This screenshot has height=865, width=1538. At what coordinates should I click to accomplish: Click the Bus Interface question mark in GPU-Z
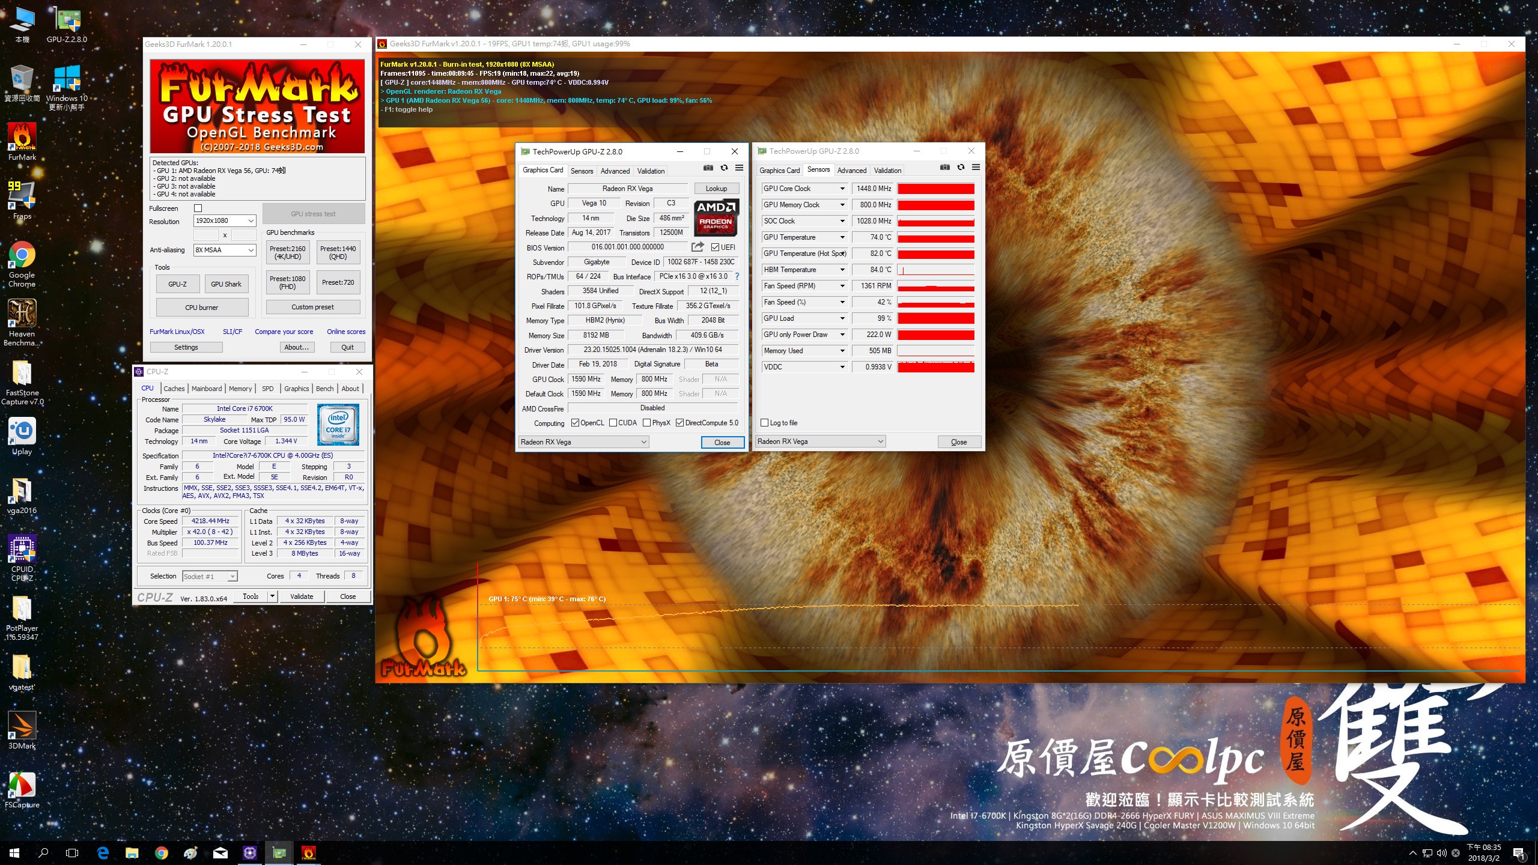pyautogui.click(x=737, y=276)
